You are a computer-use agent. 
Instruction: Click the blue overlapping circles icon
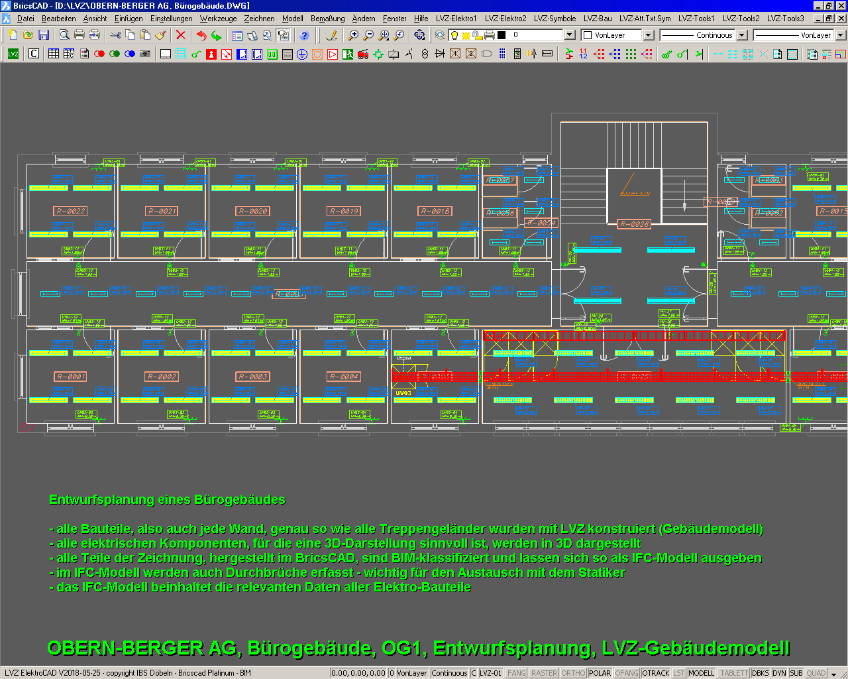[130, 54]
